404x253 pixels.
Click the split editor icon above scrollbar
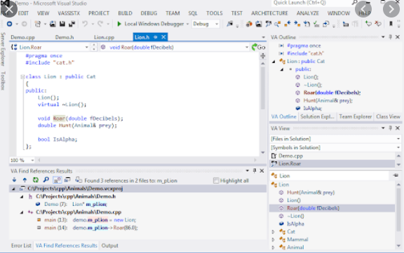pos(263,55)
